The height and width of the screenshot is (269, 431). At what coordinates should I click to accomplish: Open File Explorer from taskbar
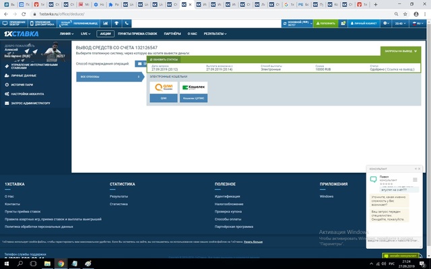[x=47, y=264]
